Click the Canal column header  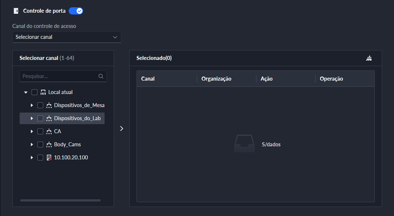coord(148,79)
